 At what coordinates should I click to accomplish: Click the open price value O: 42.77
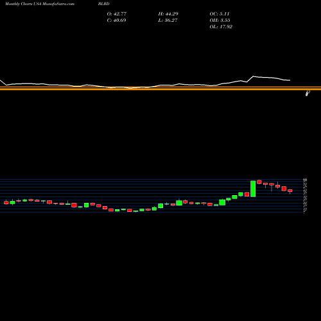click(x=117, y=14)
